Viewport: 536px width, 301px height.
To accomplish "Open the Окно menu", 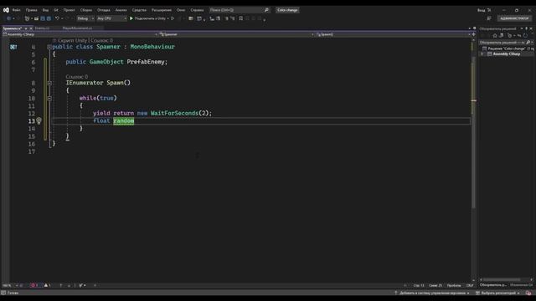I will pos(181,10).
